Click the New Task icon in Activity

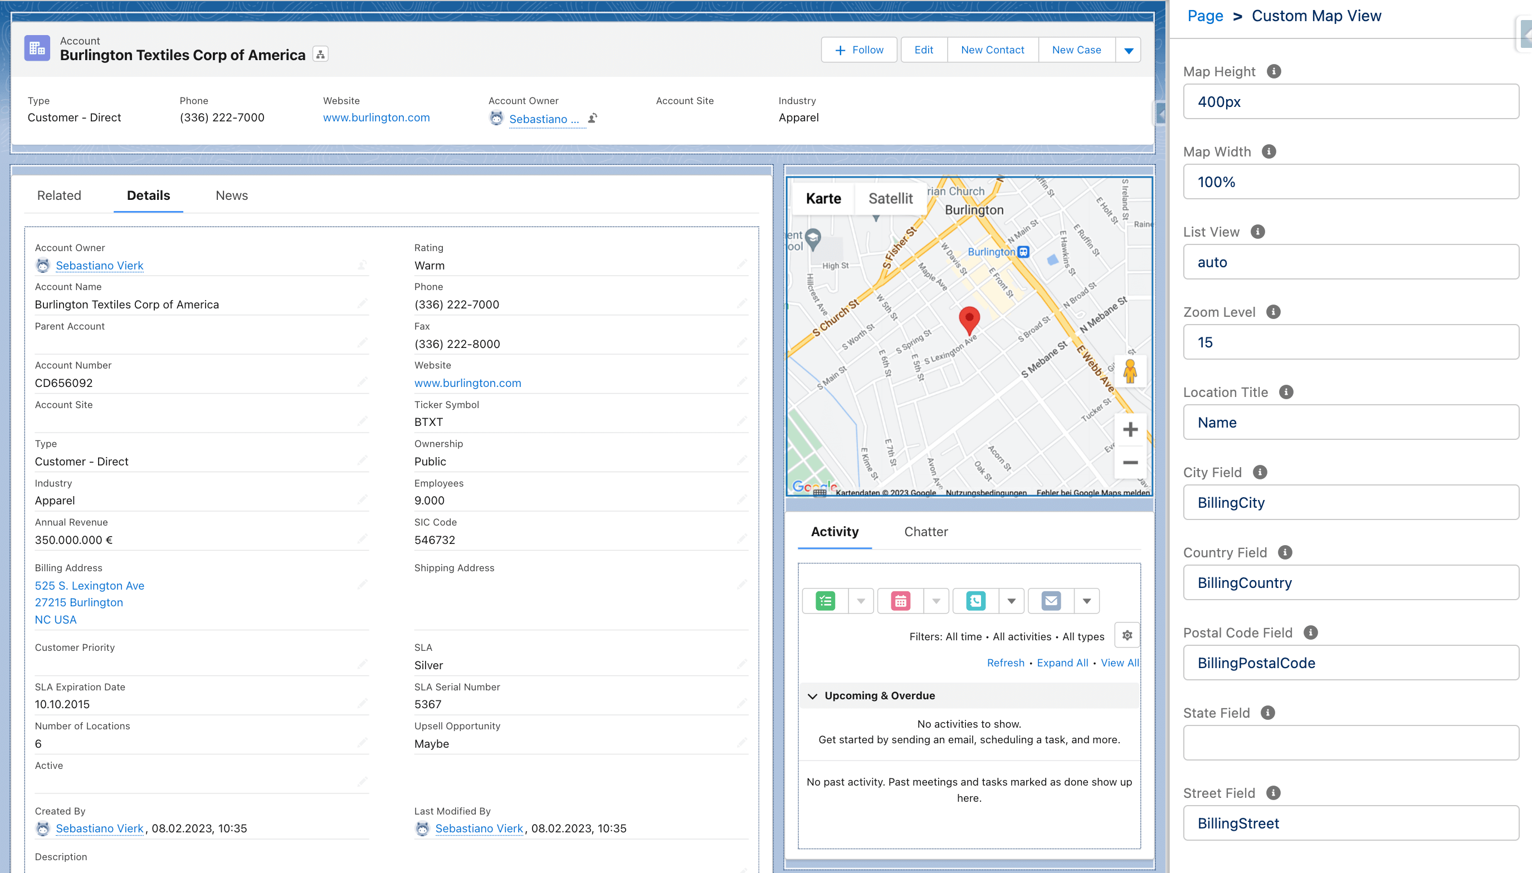[826, 601]
